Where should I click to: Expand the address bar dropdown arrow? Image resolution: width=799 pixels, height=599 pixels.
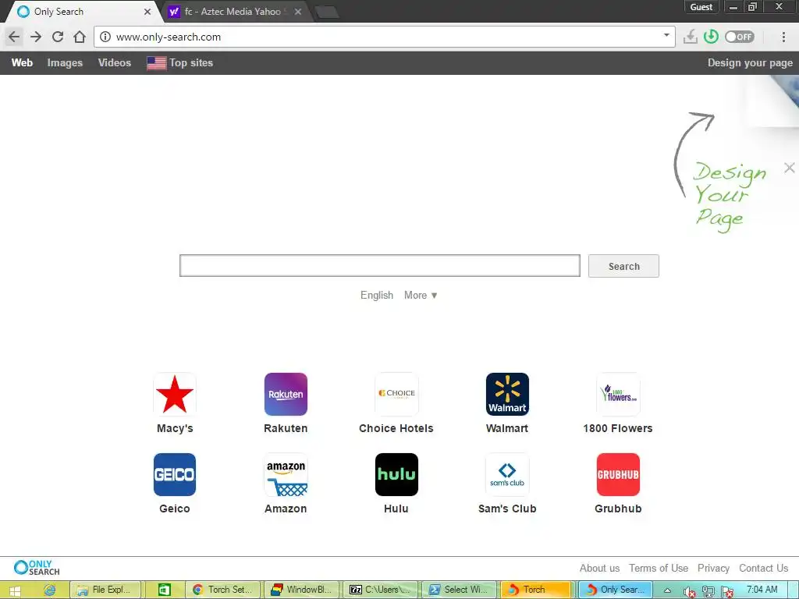[666, 35]
